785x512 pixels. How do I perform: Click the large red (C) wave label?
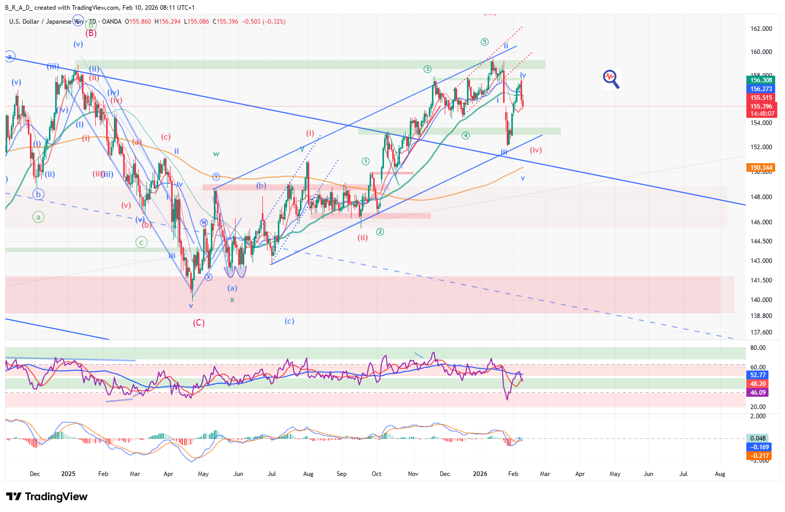[198, 323]
